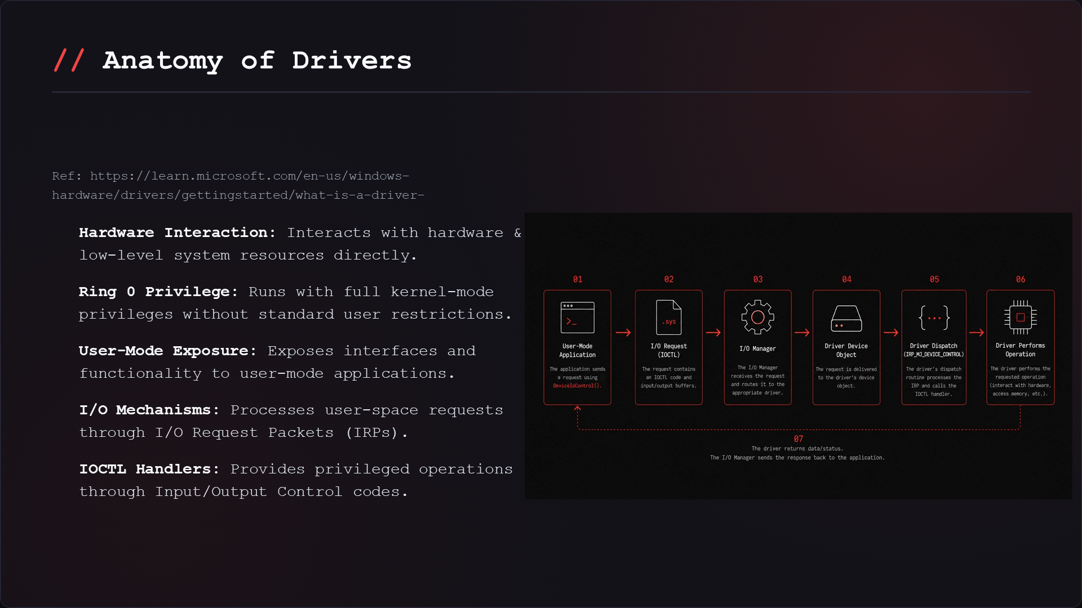Click the 'appropriate driver' description text
Image resolution: width=1082 pixels, height=608 pixels.
757,393
